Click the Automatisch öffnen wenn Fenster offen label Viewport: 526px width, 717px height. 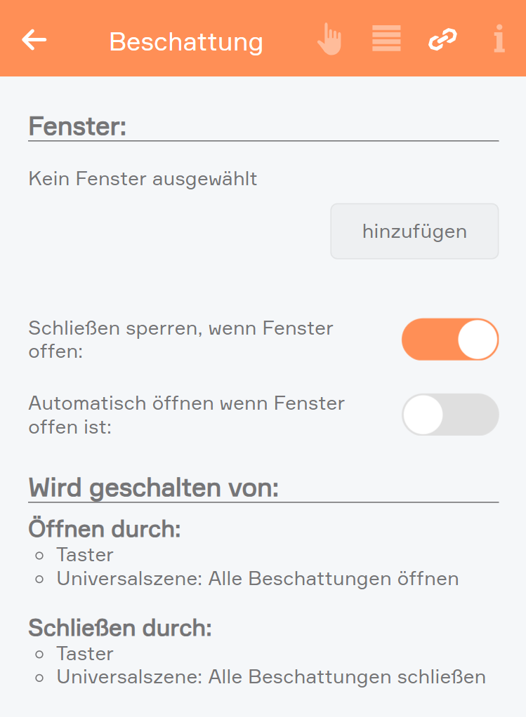pos(186,415)
